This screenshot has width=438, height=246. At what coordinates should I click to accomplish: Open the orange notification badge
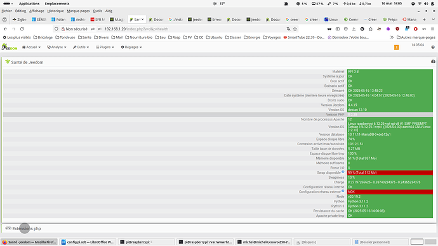coord(396,48)
